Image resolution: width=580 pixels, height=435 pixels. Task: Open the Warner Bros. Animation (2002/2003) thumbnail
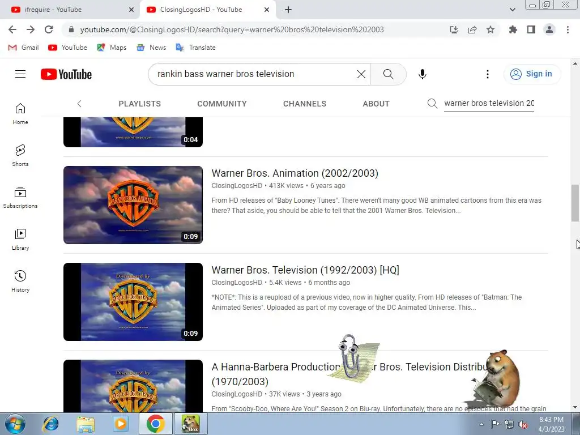click(133, 205)
